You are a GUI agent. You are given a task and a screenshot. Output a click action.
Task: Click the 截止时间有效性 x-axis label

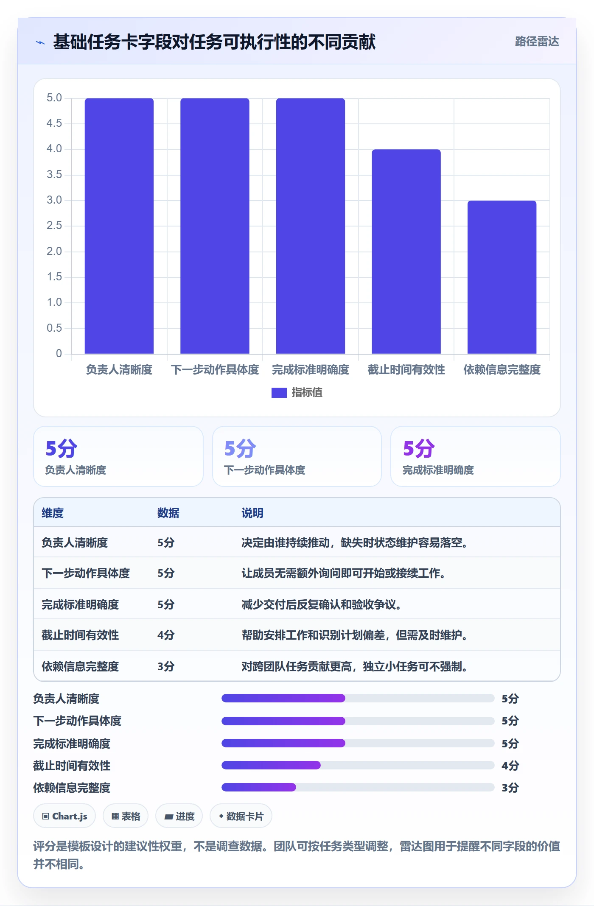pos(406,370)
